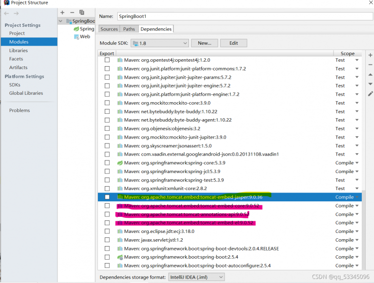Click the add module plus icon
This screenshot has height=283, width=374.
pos(62,12)
